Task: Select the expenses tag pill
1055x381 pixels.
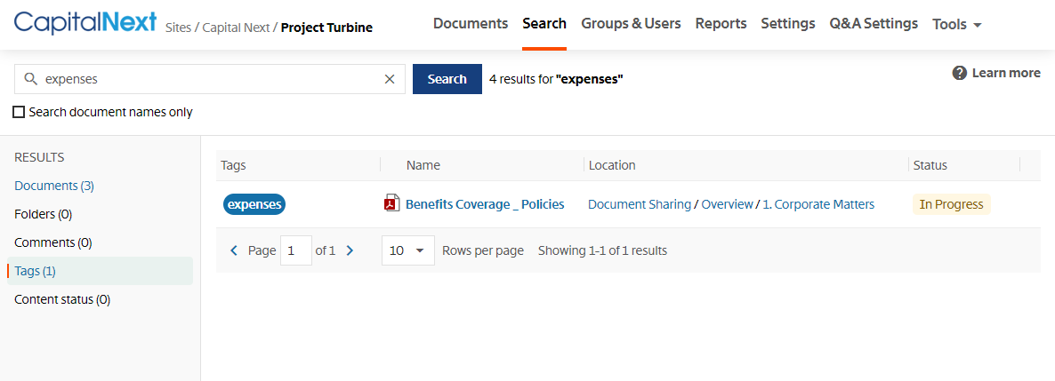Action: point(254,204)
